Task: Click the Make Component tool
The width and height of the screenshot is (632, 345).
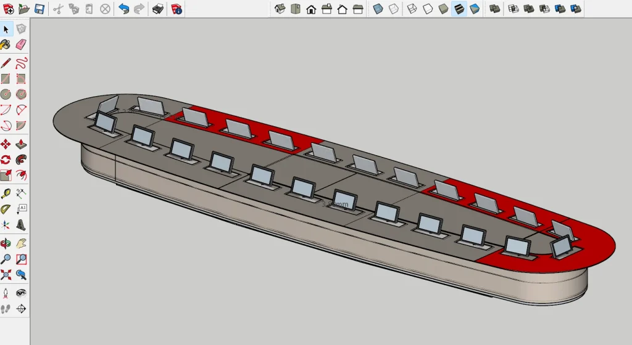Action: tap(22, 29)
